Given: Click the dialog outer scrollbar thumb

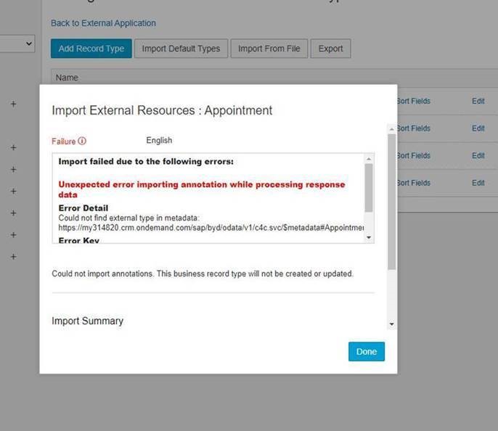Looking at the screenshot, I should point(391,202).
